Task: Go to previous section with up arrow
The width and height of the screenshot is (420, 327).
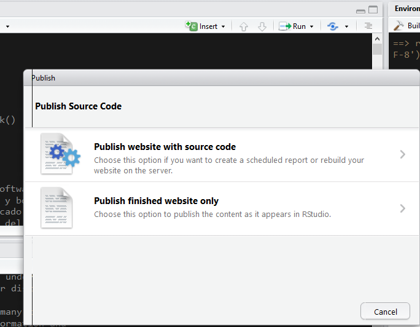Action: point(244,26)
